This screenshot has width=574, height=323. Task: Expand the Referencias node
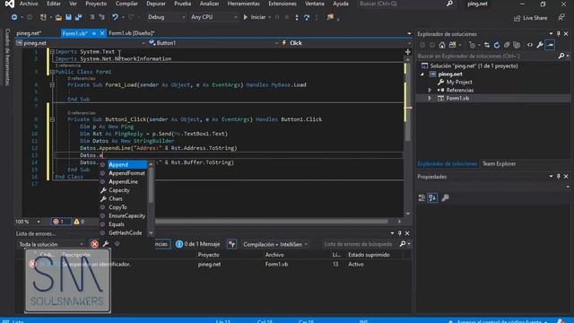[430, 90]
